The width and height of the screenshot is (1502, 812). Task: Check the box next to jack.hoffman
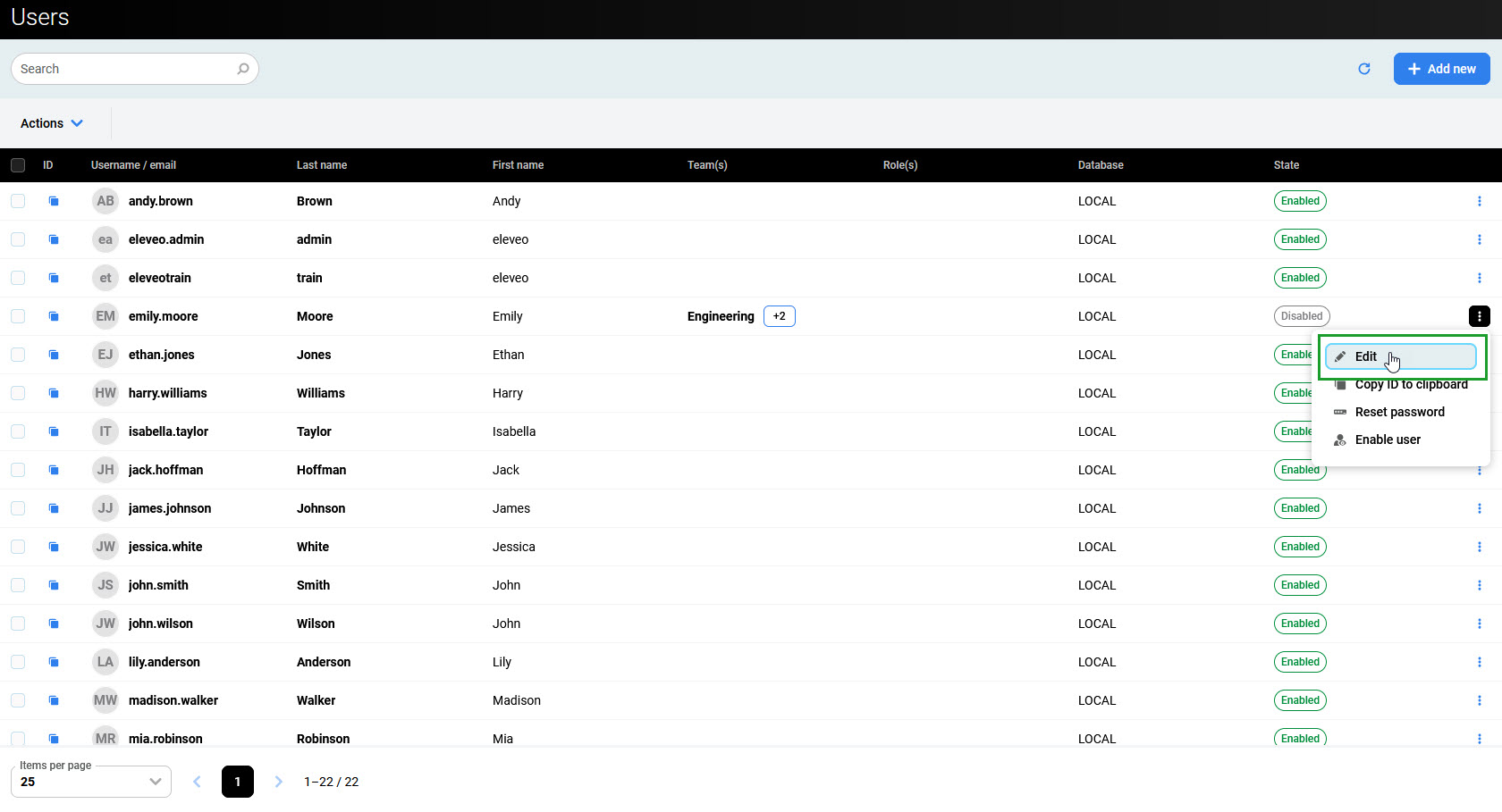point(18,470)
